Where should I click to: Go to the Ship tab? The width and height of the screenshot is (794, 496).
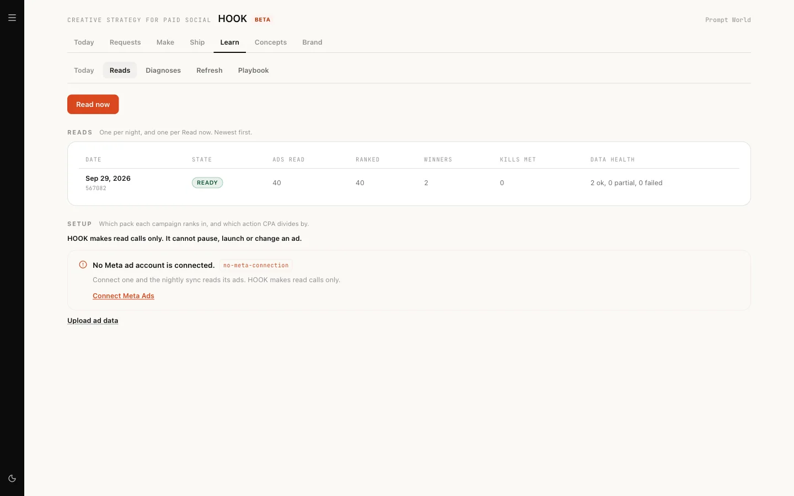click(x=197, y=42)
